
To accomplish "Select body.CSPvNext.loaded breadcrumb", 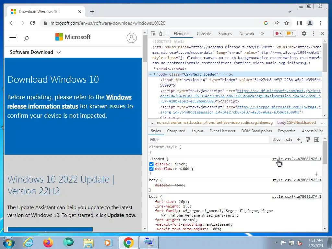I will [296, 123].
